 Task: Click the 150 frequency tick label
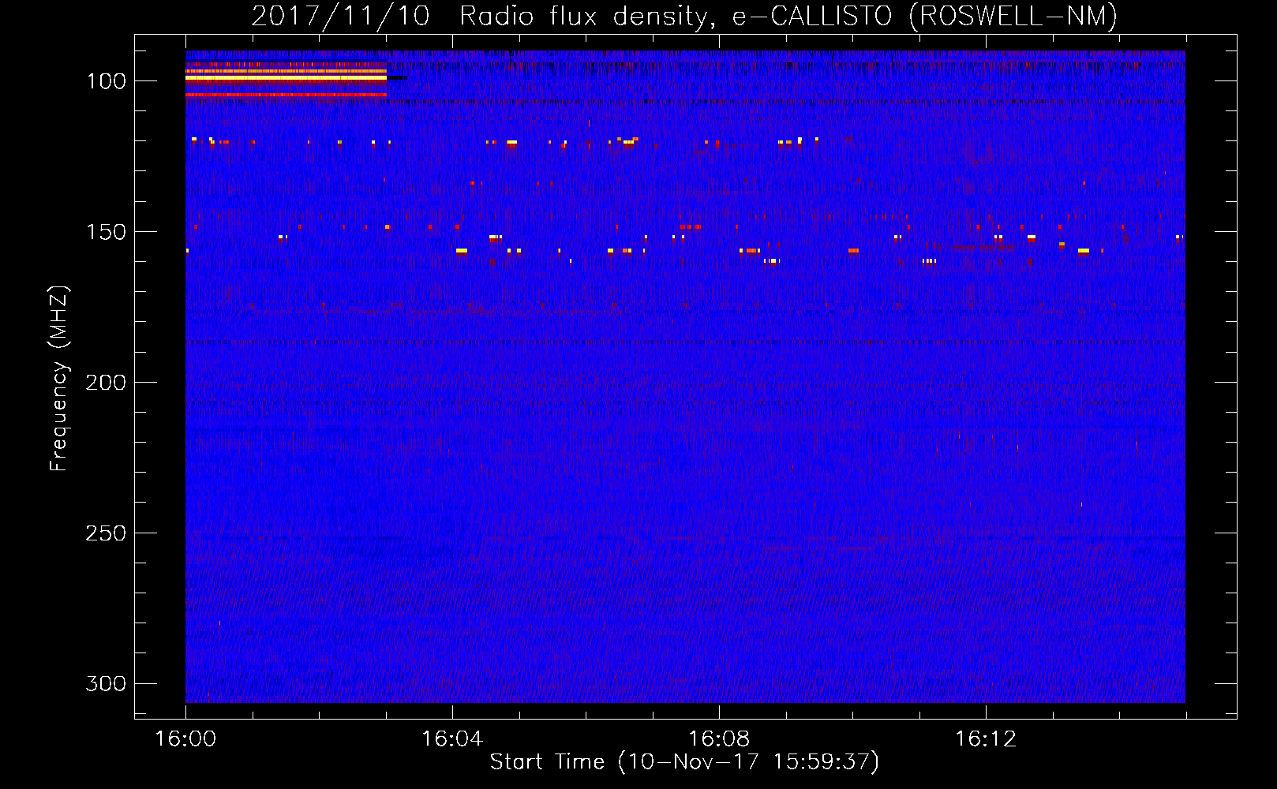(106, 232)
